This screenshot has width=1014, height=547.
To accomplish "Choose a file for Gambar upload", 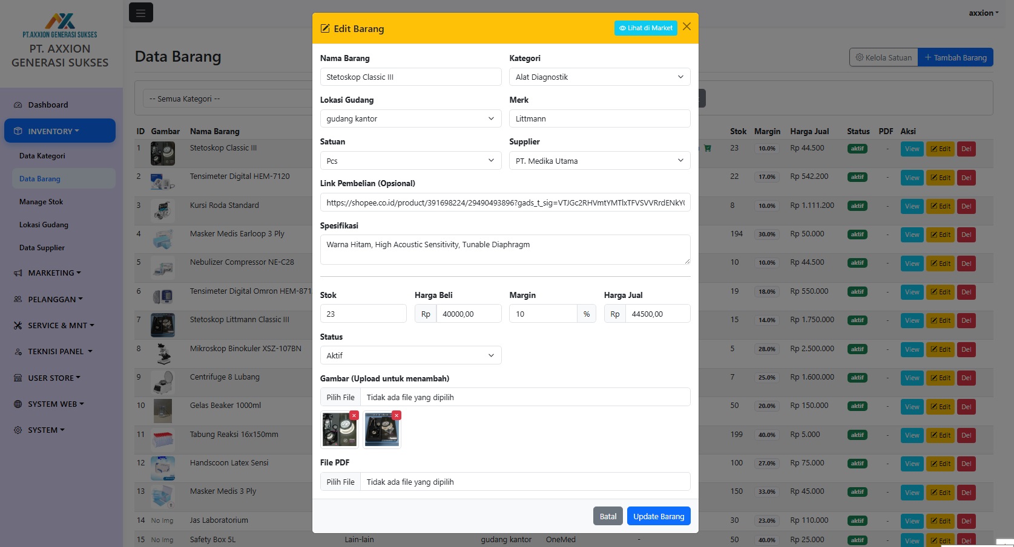I will [x=340, y=397].
